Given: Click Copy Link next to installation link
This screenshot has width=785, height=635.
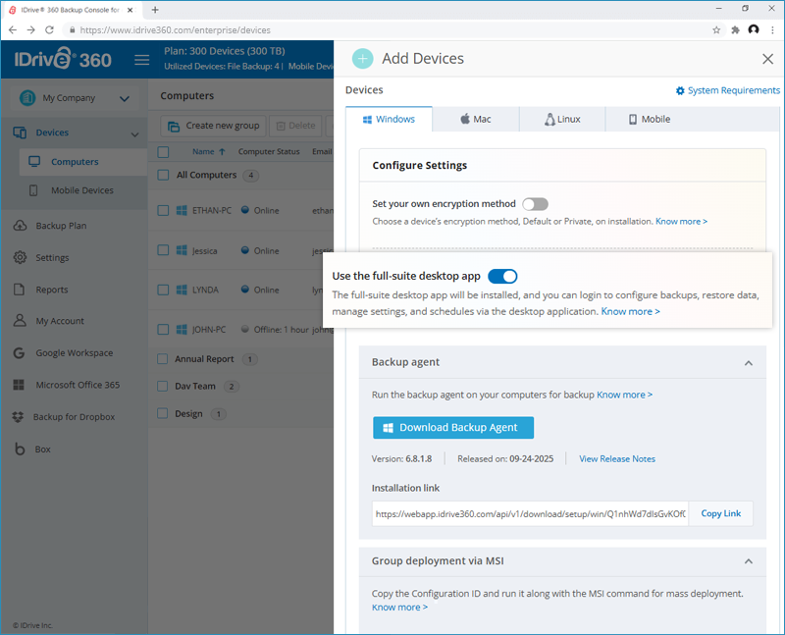Looking at the screenshot, I should click(x=720, y=514).
